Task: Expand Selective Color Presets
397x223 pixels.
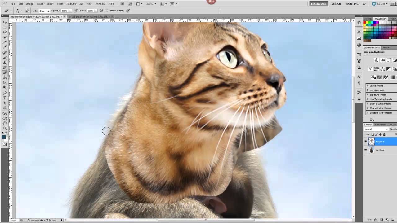Action: [367, 113]
